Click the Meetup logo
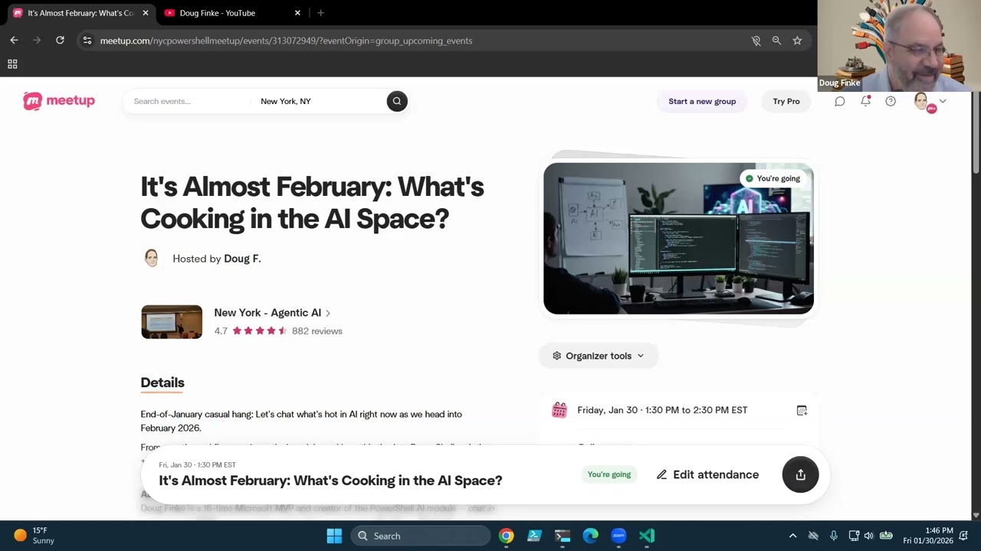Viewport: 981px width, 551px height. [x=59, y=101]
